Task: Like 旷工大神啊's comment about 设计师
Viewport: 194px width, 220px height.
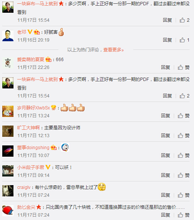Action: (184, 136)
